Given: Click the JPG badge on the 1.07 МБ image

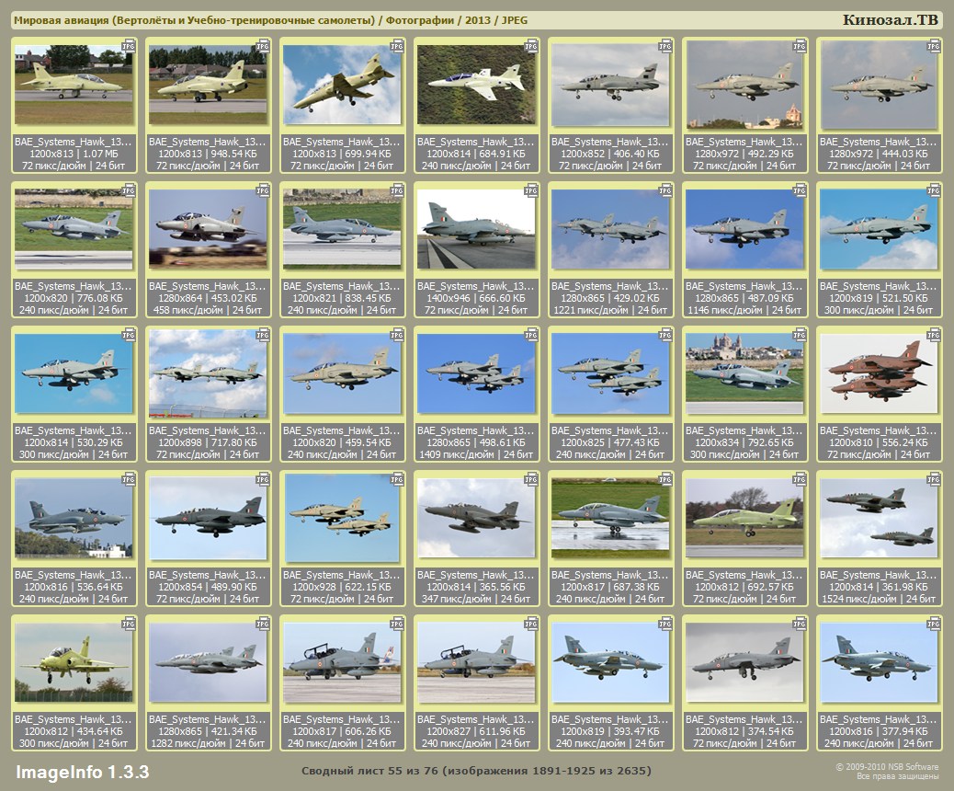Looking at the screenshot, I should pyautogui.click(x=129, y=45).
